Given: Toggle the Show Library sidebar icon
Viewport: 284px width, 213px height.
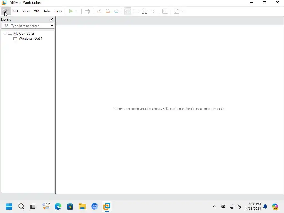Looking at the screenshot, I should [x=128, y=11].
